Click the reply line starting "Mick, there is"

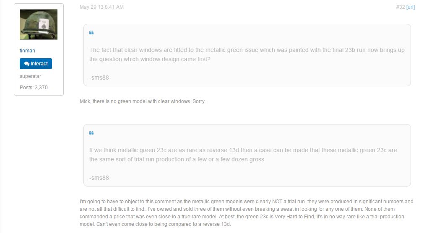point(143,102)
